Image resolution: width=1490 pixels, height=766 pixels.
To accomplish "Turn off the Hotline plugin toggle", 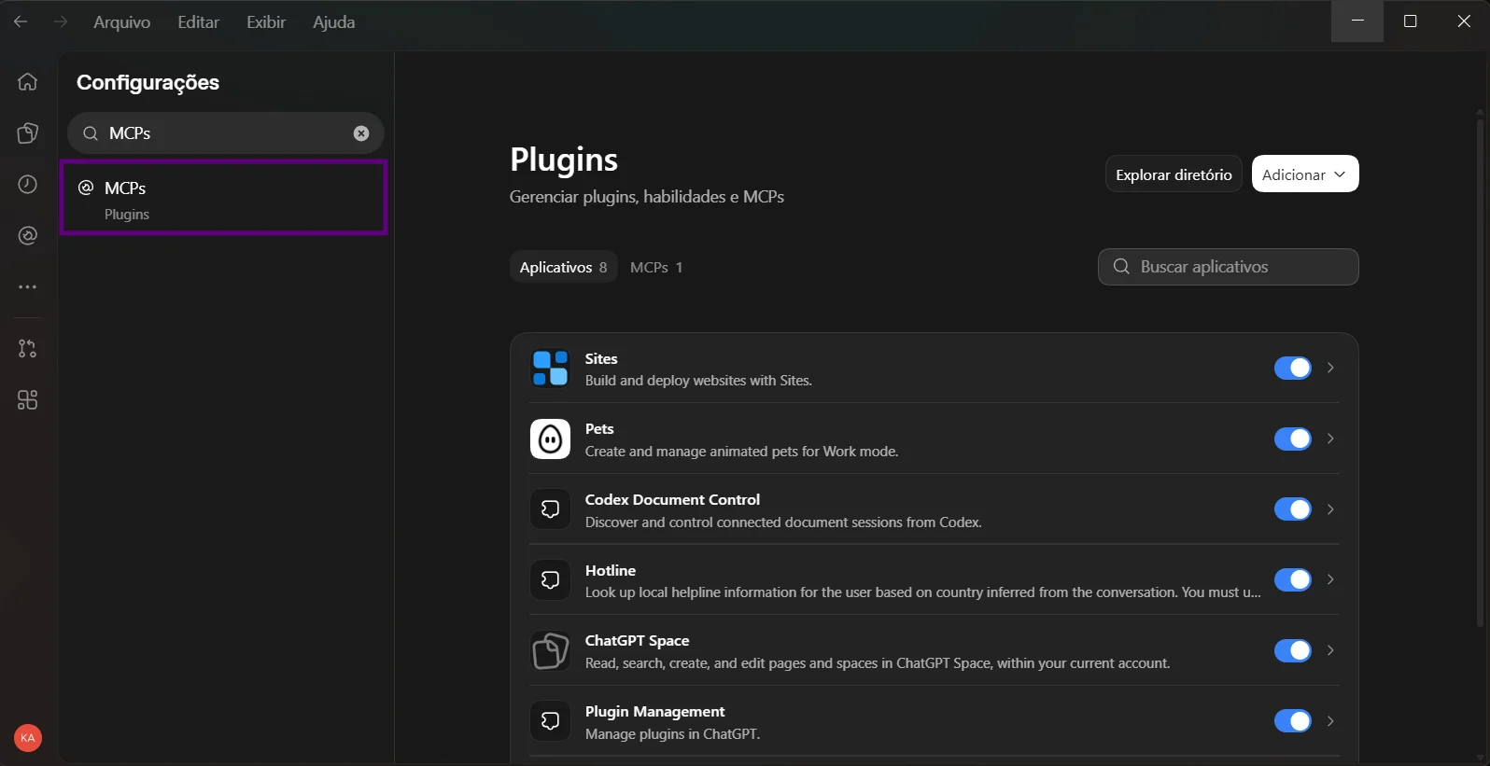I will [x=1292, y=579].
